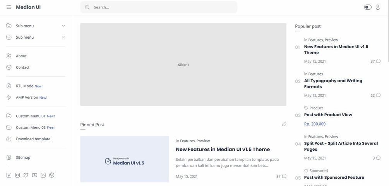Click Features category label in pinned post

coord(187,141)
